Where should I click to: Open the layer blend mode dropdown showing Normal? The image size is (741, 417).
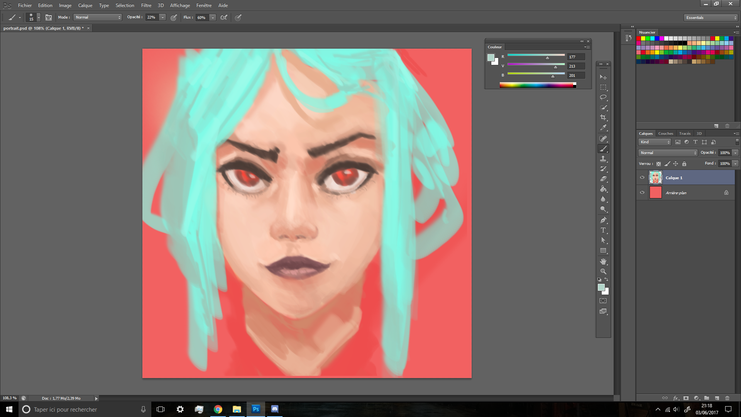pyautogui.click(x=667, y=153)
